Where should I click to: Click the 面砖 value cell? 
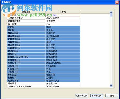click(63, 42)
